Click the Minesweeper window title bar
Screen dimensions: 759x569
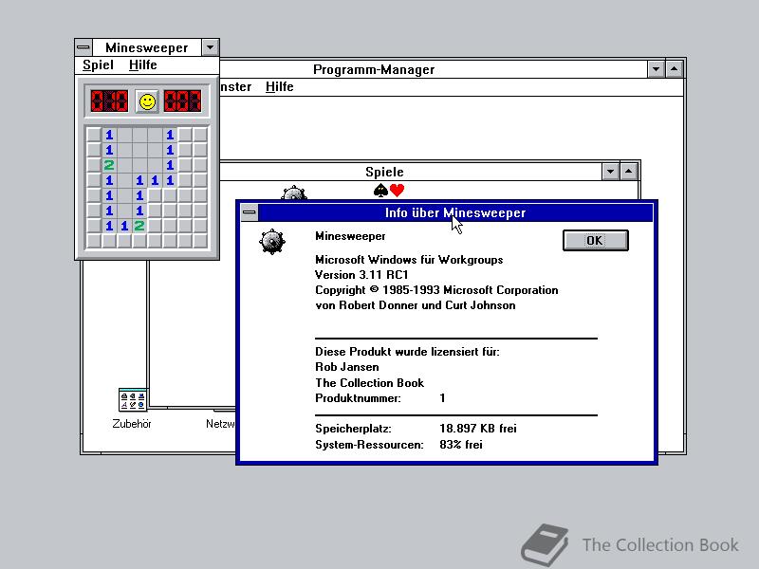point(147,47)
